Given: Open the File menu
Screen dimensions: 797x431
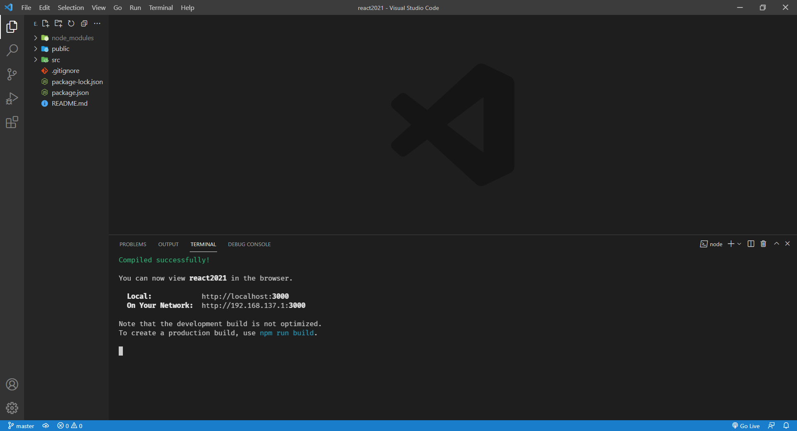Looking at the screenshot, I should pos(26,7).
